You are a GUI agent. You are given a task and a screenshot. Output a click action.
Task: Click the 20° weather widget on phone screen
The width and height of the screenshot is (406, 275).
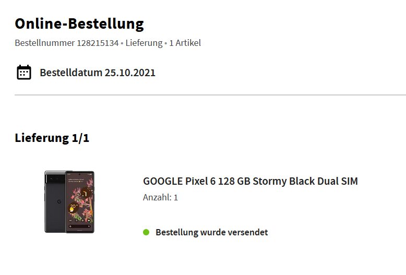pos(73,207)
